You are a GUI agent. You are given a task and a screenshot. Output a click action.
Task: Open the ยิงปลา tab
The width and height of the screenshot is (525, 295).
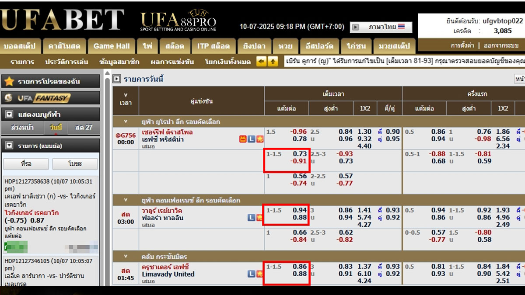coord(253,46)
